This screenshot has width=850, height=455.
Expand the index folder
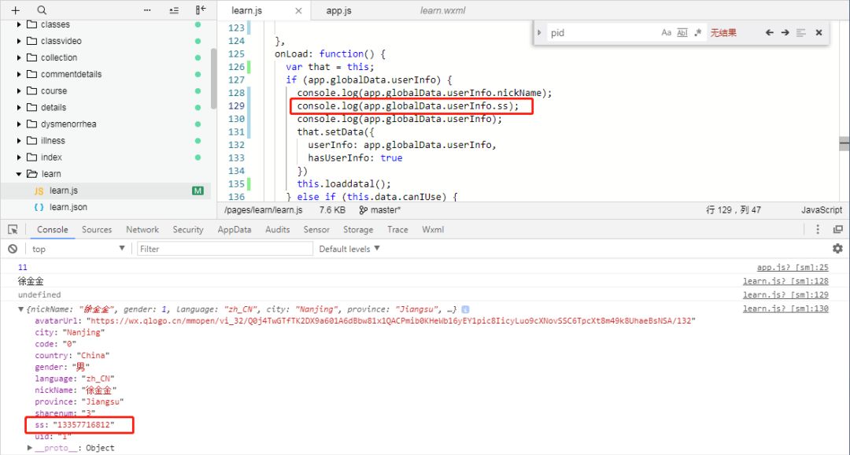point(19,157)
